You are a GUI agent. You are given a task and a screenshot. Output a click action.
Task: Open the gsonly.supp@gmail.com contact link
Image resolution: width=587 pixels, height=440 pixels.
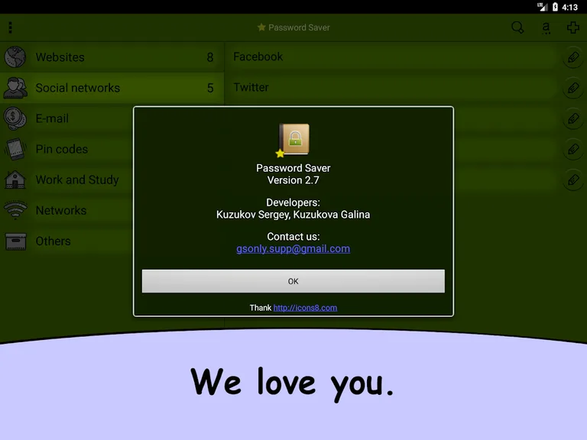(x=293, y=249)
